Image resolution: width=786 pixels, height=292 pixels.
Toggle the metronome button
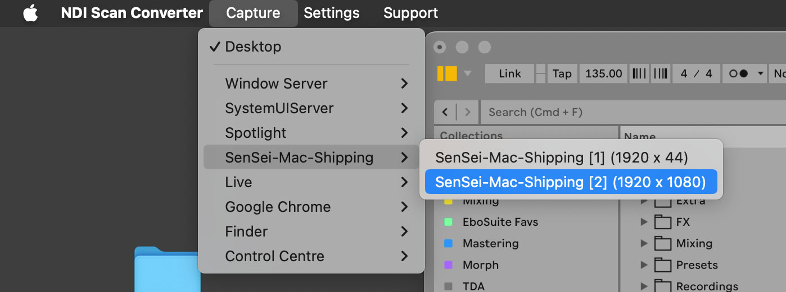[738, 73]
